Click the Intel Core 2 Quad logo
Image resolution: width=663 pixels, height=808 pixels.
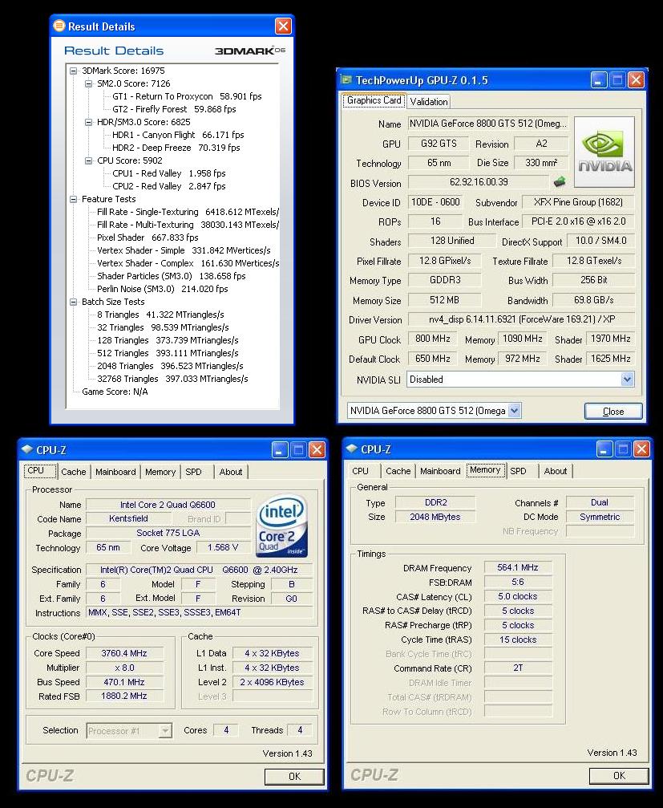click(281, 526)
